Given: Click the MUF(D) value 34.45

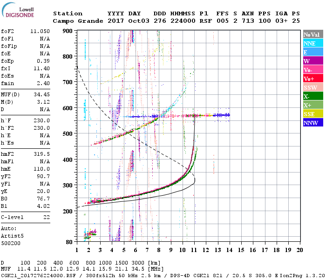Looking at the screenshot, I should 42,94.
